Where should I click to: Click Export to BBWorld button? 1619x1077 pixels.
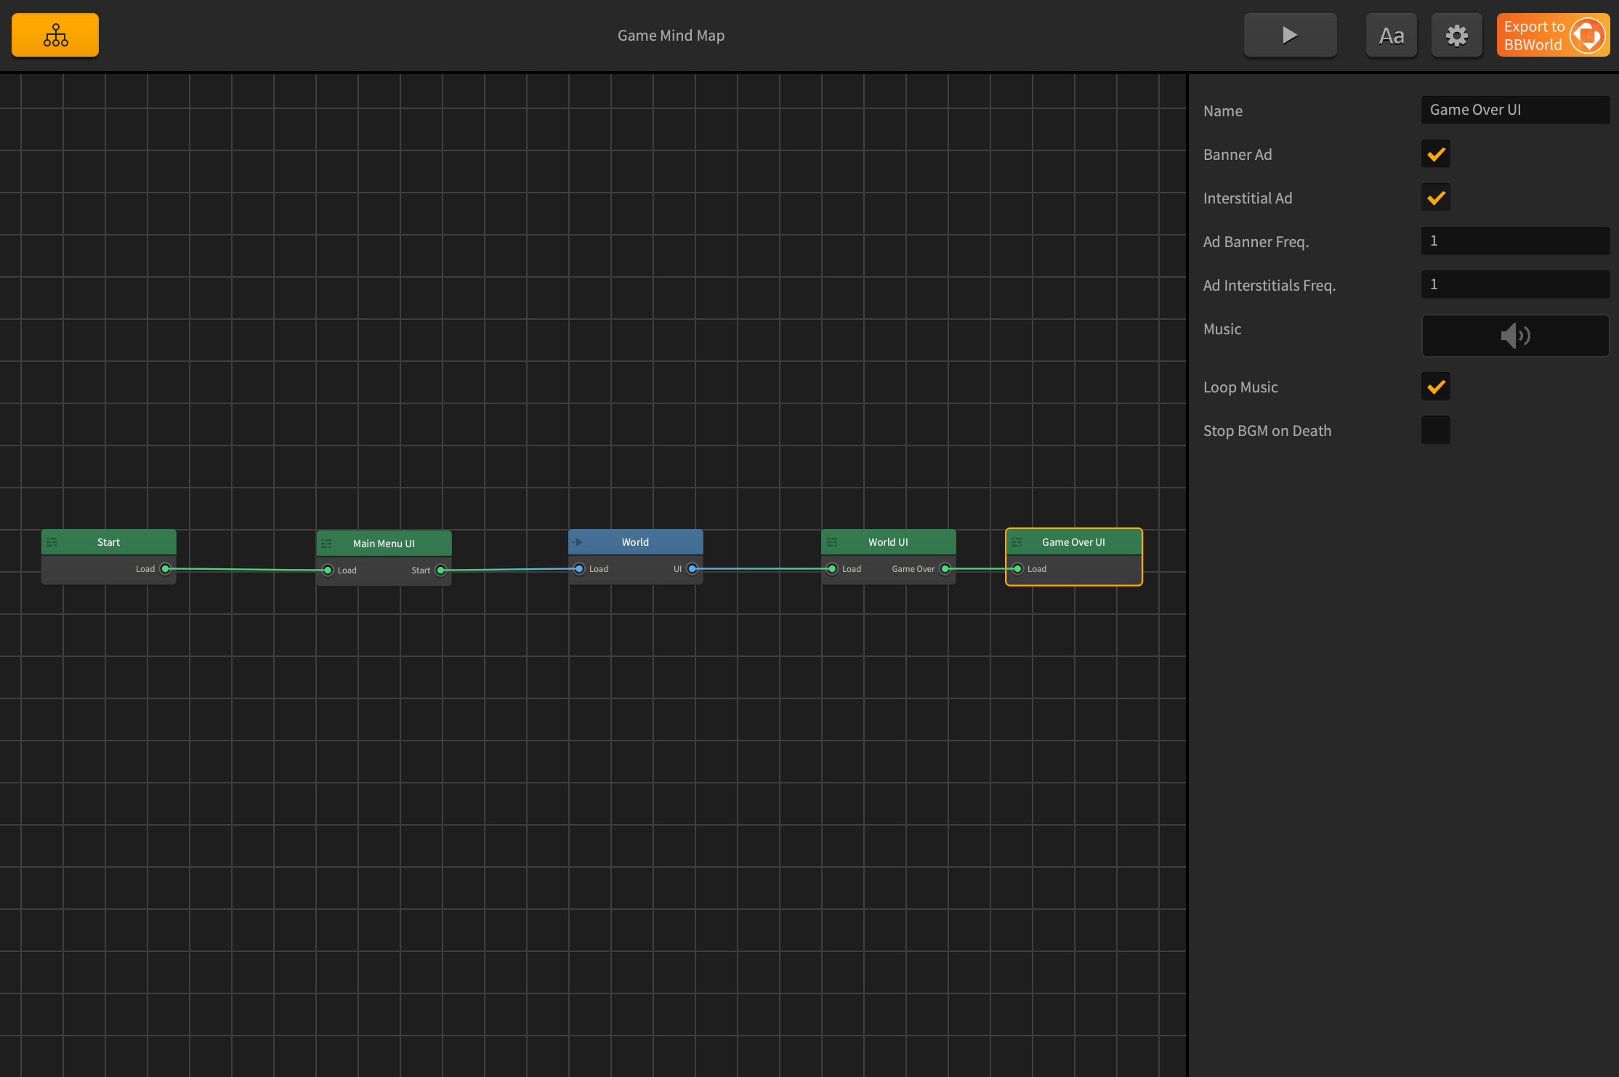[x=1552, y=35]
